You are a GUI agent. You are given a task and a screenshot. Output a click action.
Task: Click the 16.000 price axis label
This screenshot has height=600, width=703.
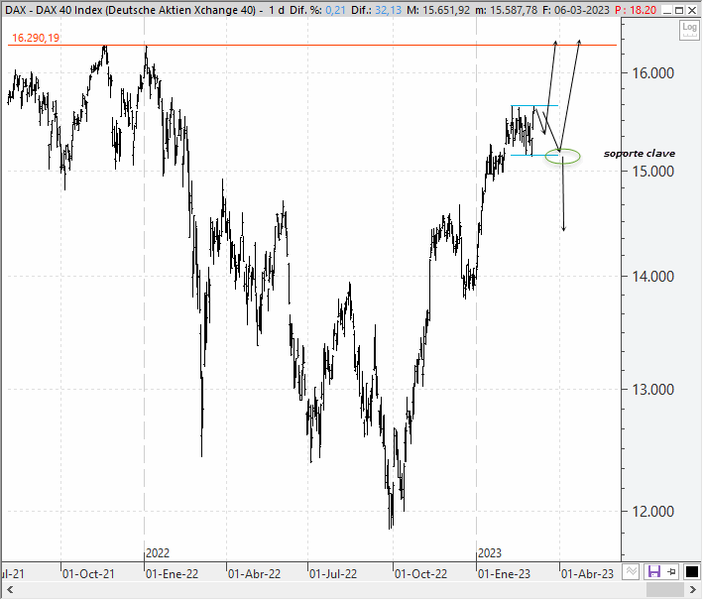coord(652,72)
